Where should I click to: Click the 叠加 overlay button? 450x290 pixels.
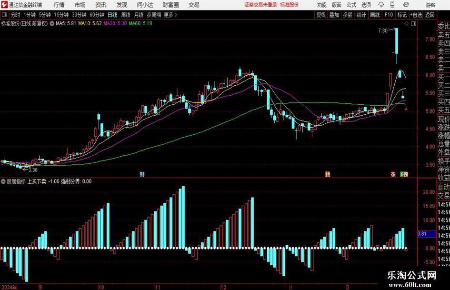point(334,15)
